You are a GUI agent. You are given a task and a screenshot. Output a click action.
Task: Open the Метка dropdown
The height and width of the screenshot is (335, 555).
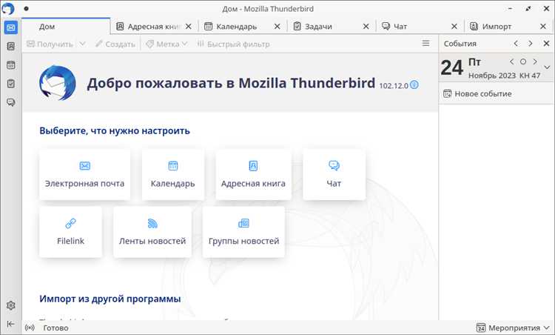coord(166,44)
